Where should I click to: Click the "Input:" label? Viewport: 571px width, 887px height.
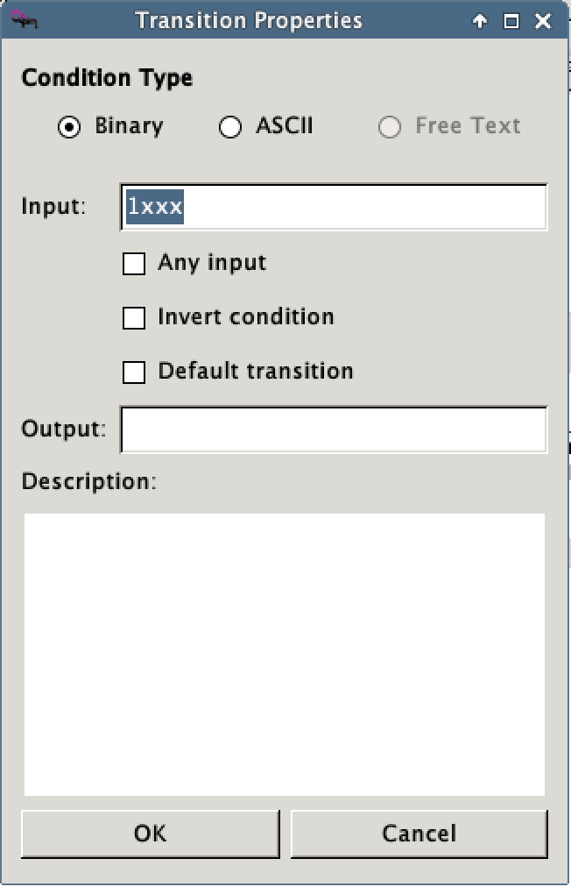pyautogui.click(x=53, y=208)
